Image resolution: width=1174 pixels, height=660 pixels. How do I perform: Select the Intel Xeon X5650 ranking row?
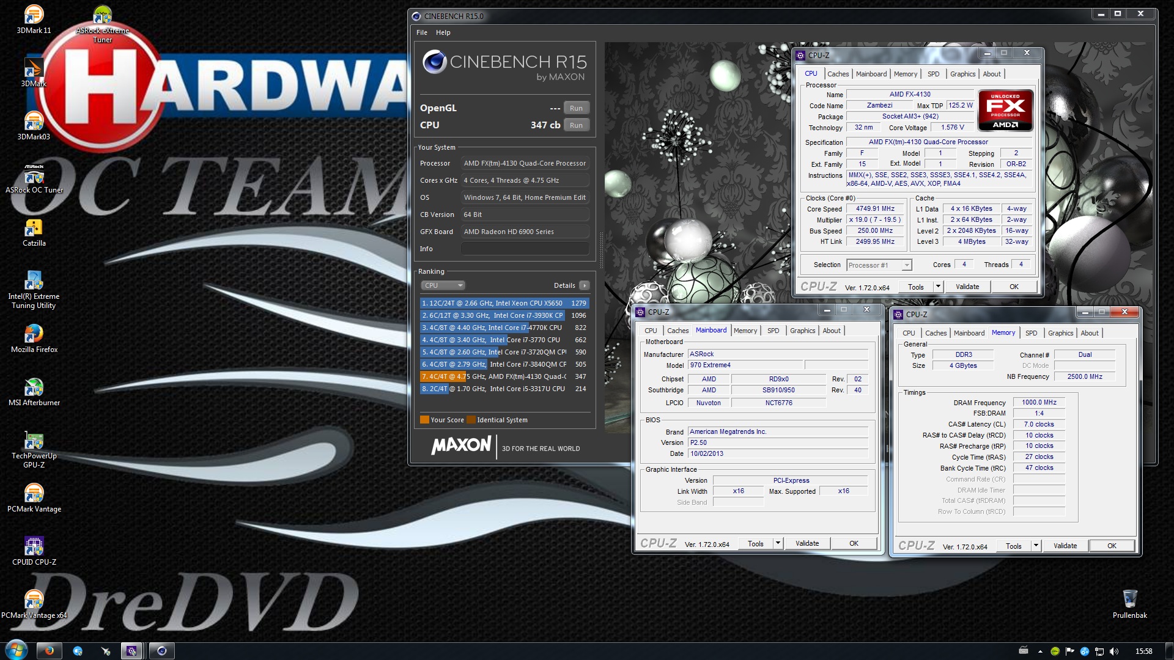coord(504,303)
